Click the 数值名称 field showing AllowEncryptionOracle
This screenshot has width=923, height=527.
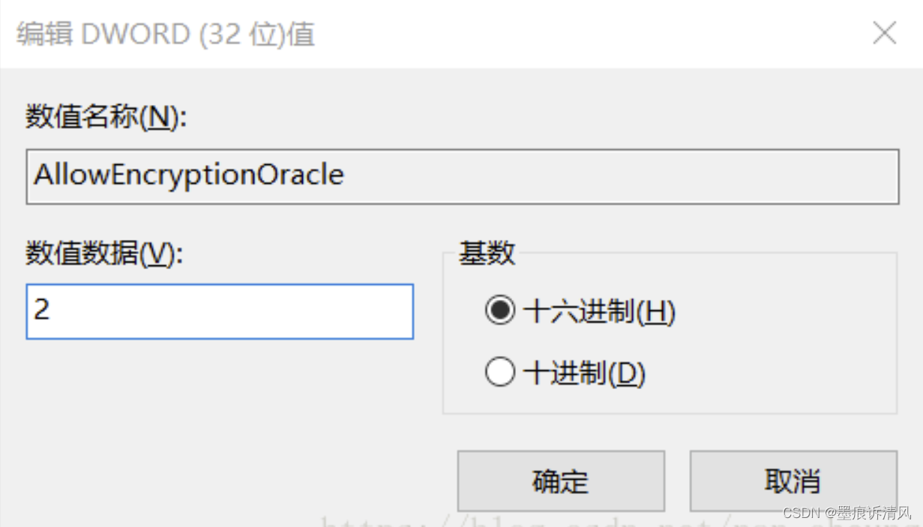(x=463, y=177)
